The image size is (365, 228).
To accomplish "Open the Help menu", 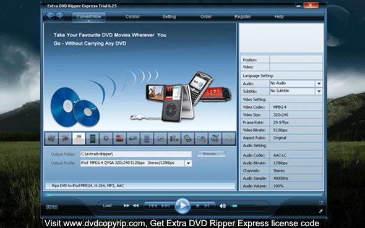I will tap(279, 17).
